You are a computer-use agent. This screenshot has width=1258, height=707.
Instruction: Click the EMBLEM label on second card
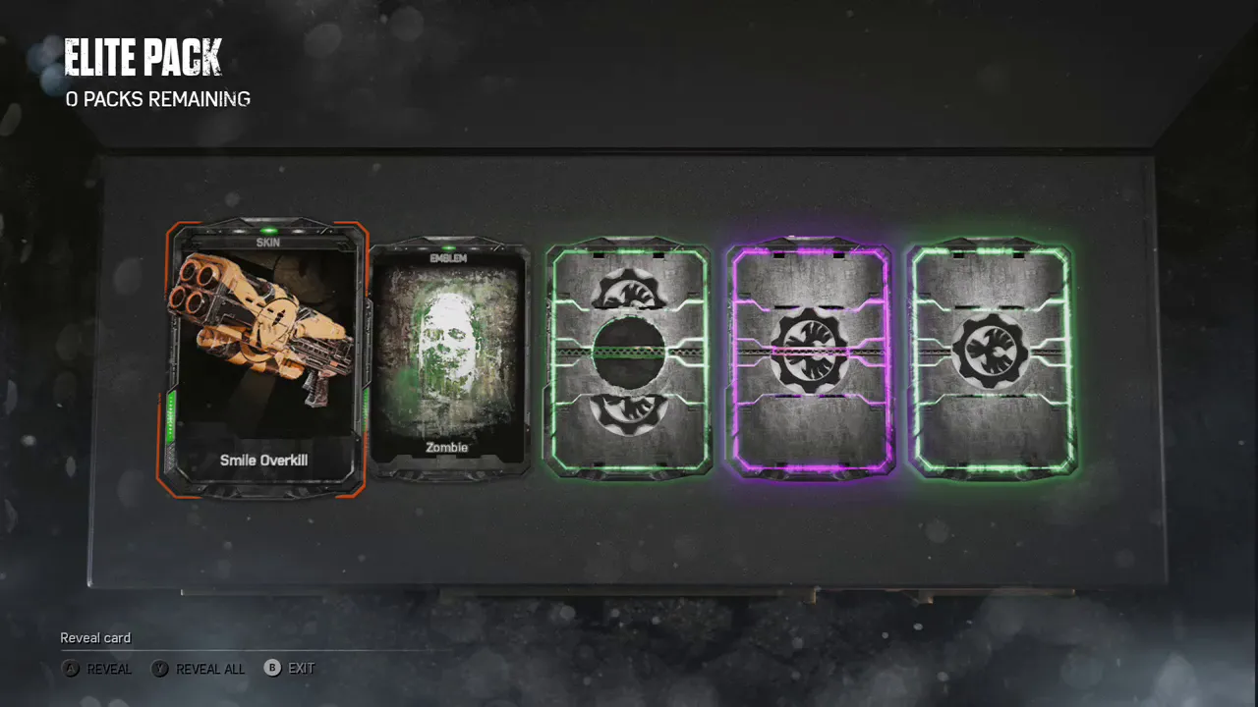(447, 259)
